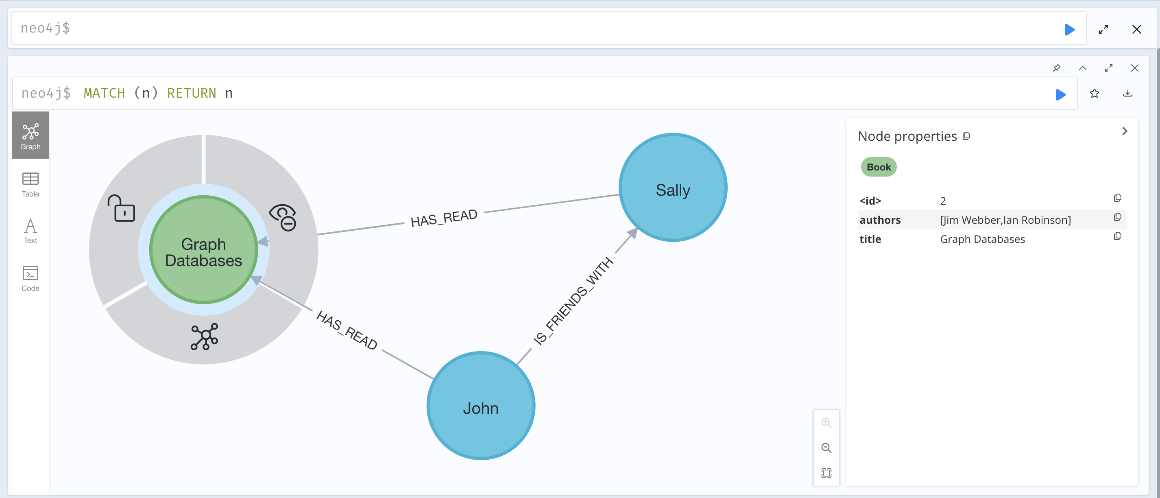Copy all node properties beside the heading
The height and width of the screenshot is (498, 1160).
pyautogui.click(x=966, y=136)
